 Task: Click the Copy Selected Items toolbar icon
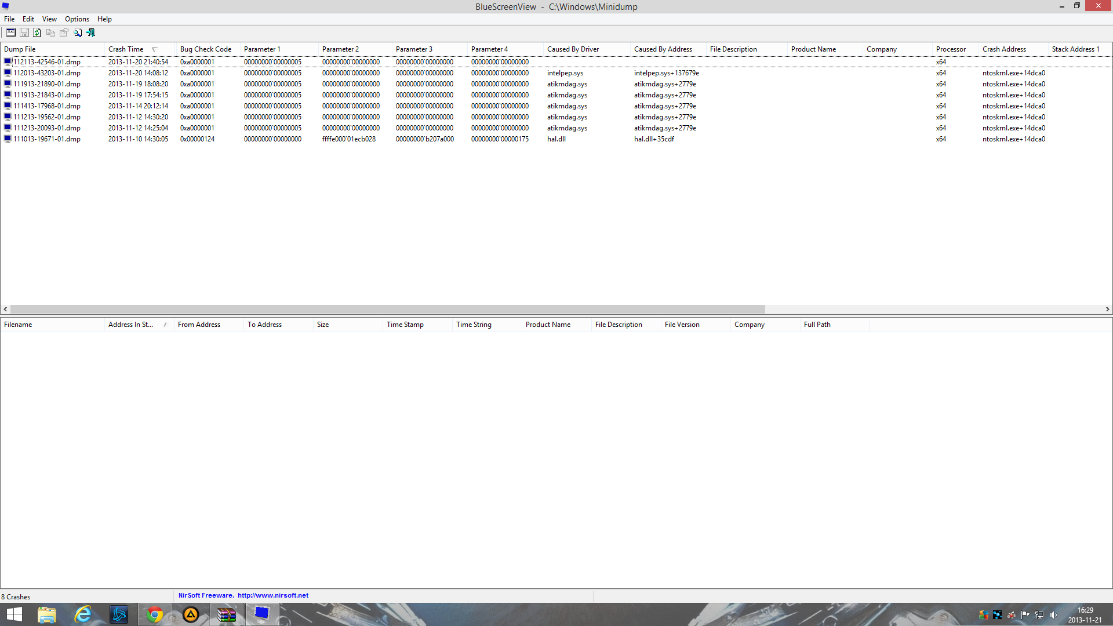(x=50, y=33)
